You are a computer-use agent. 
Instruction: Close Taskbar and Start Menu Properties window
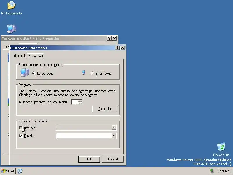(114, 38)
